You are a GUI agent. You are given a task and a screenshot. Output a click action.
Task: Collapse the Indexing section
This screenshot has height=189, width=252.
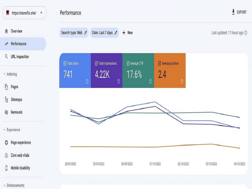point(4,74)
